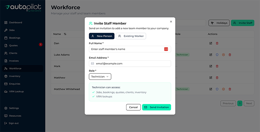Click the circled-x icon for Matthew Whitehead

click(x=223, y=89)
